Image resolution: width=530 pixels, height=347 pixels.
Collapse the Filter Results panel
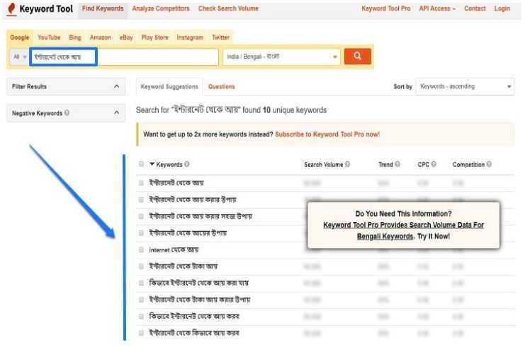(x=116, y=87)
